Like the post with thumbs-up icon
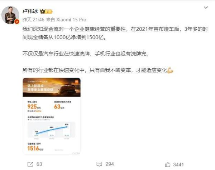Viewport: 215px width, 170px height. [168, 164]
